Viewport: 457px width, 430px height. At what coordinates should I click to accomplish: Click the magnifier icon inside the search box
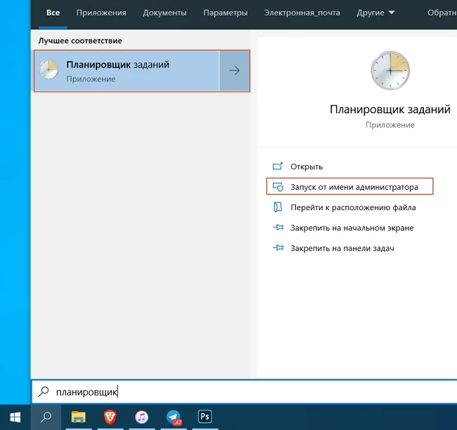coord(44,391)
